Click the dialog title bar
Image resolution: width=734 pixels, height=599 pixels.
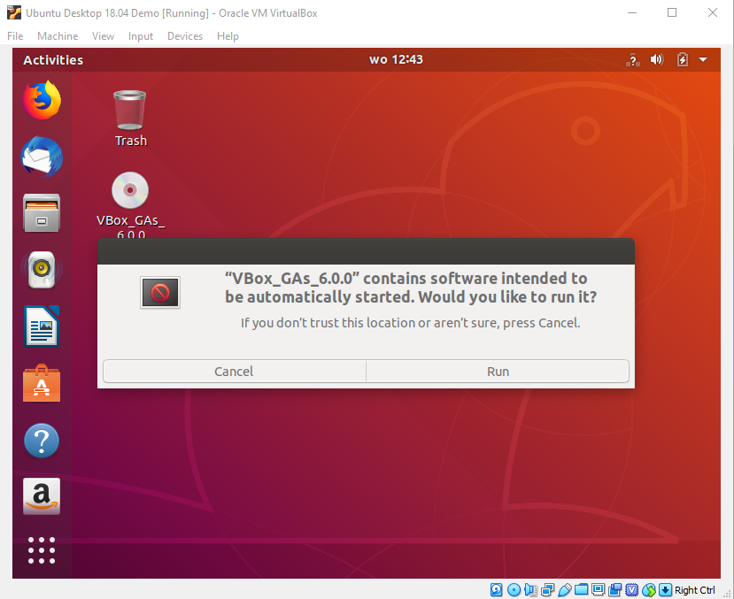pyautogui.click(x=366, y=251)
